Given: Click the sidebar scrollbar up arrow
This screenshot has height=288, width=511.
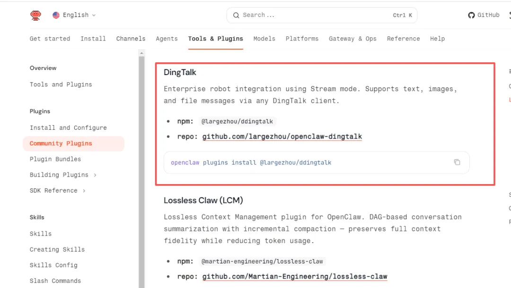Looking at the screenshot, I should [141, 53].
